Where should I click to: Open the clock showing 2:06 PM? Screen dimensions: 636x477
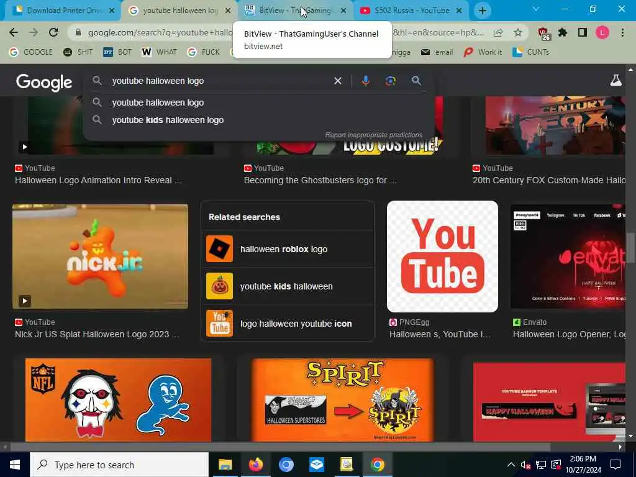coord(583,465)
